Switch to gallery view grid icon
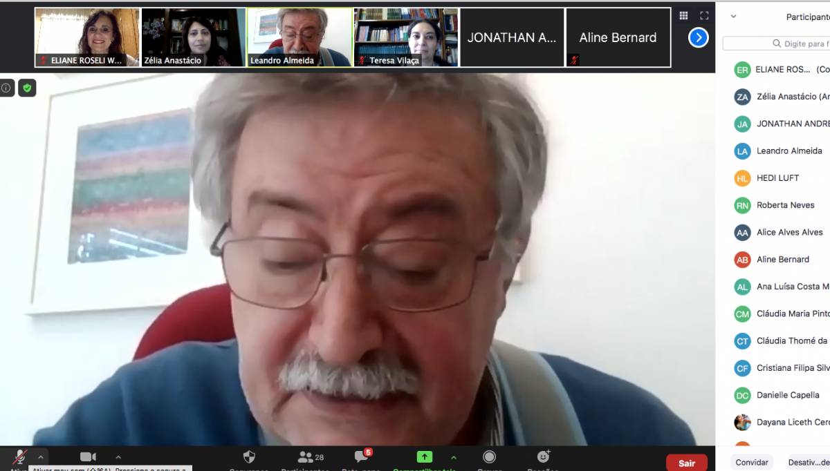This screenshot has width=830, height=471. click(683, 16)
